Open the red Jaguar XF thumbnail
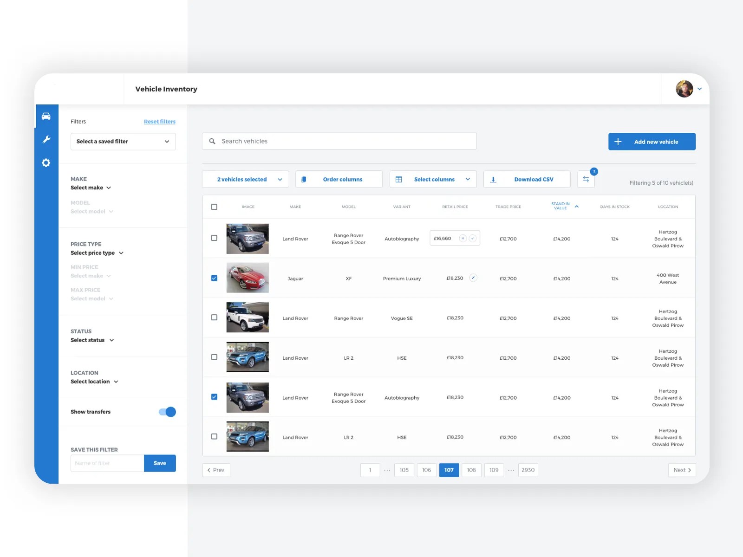743x557 pixels. coord(248,278)
